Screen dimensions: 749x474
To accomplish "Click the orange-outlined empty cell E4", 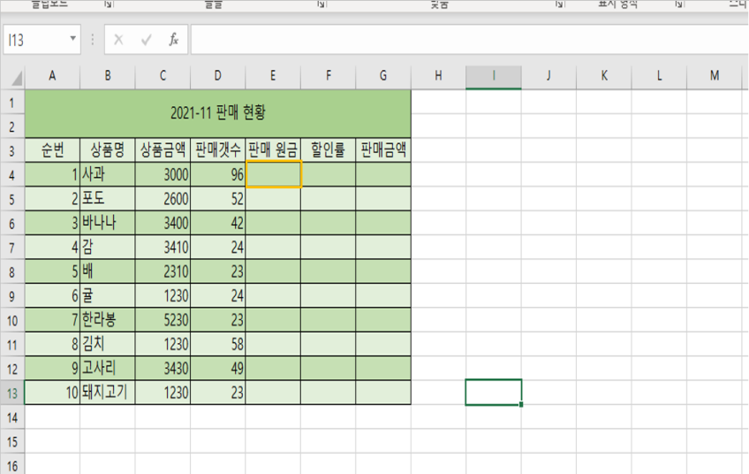I will click(273, 174).
